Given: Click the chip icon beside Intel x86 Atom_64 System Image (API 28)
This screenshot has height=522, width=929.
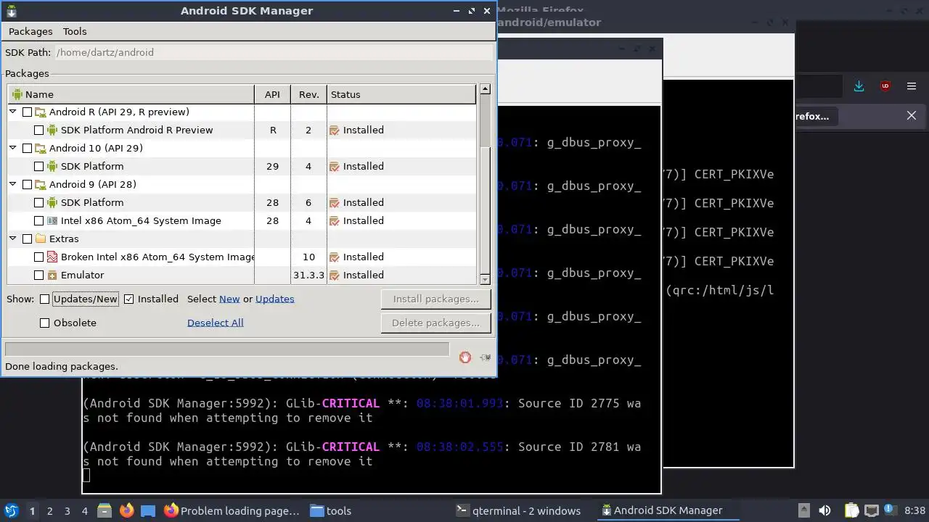Looking at the screenshot, I should coord(52,221).
